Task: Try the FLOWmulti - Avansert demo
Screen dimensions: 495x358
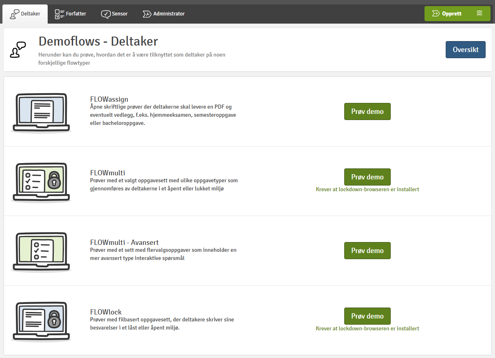Action: pyautogui.click(x=367, y=251)
